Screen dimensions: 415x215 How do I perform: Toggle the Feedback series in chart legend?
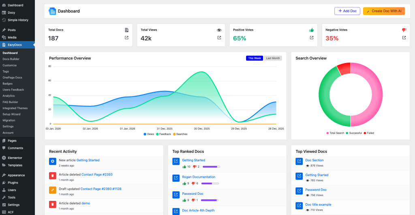coord(164,134)
